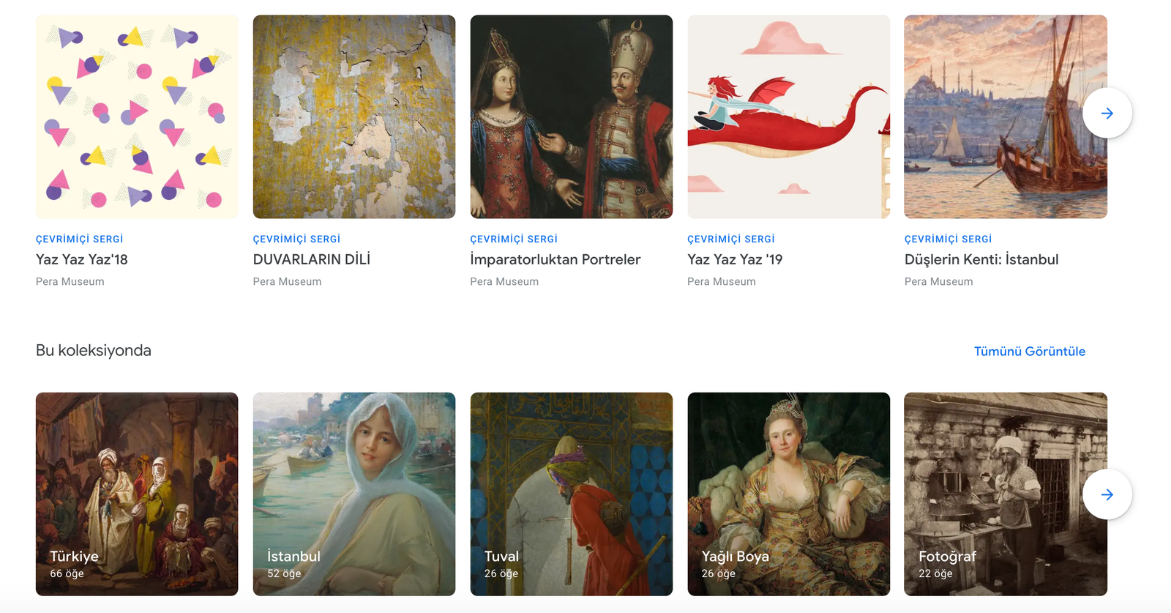Open the İstanbul collection card
This screenshot has width=1171, height=613.
tap(354, 494)
